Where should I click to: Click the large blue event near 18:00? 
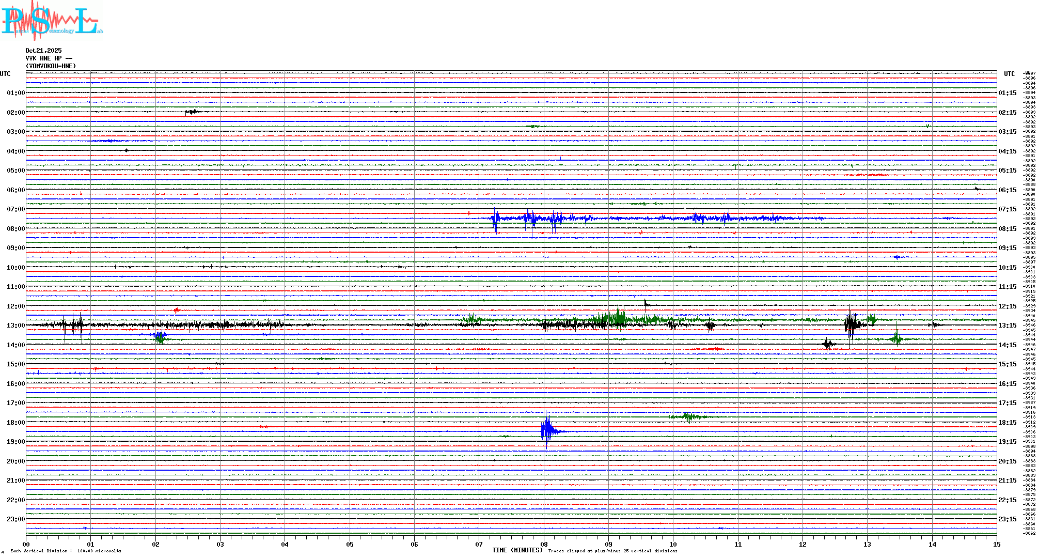pyautogui.click(x=547, y=430)
